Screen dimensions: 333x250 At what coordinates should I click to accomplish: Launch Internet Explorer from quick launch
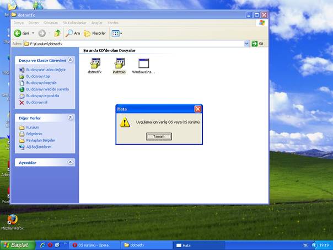[x=42, y=245]
